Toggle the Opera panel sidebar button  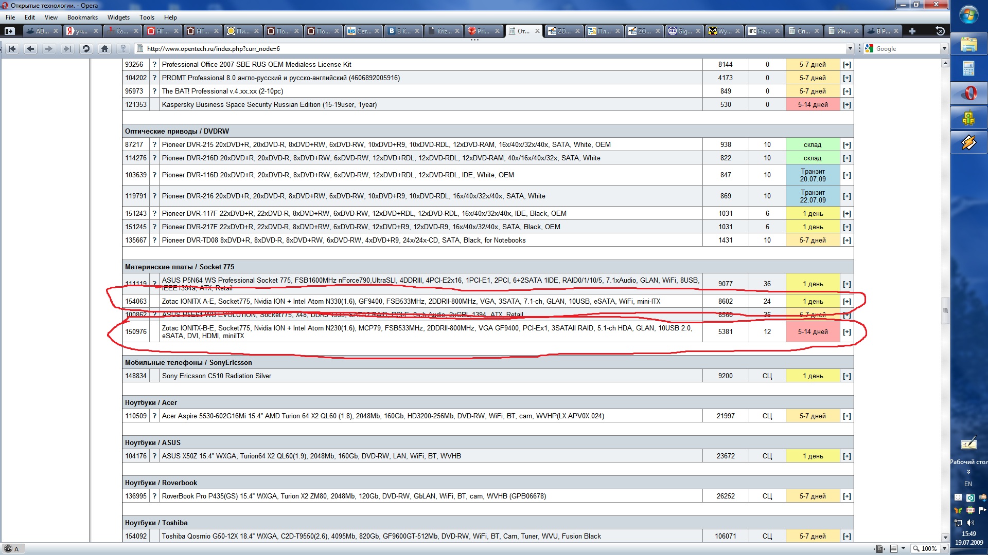[x=10, y=31]
